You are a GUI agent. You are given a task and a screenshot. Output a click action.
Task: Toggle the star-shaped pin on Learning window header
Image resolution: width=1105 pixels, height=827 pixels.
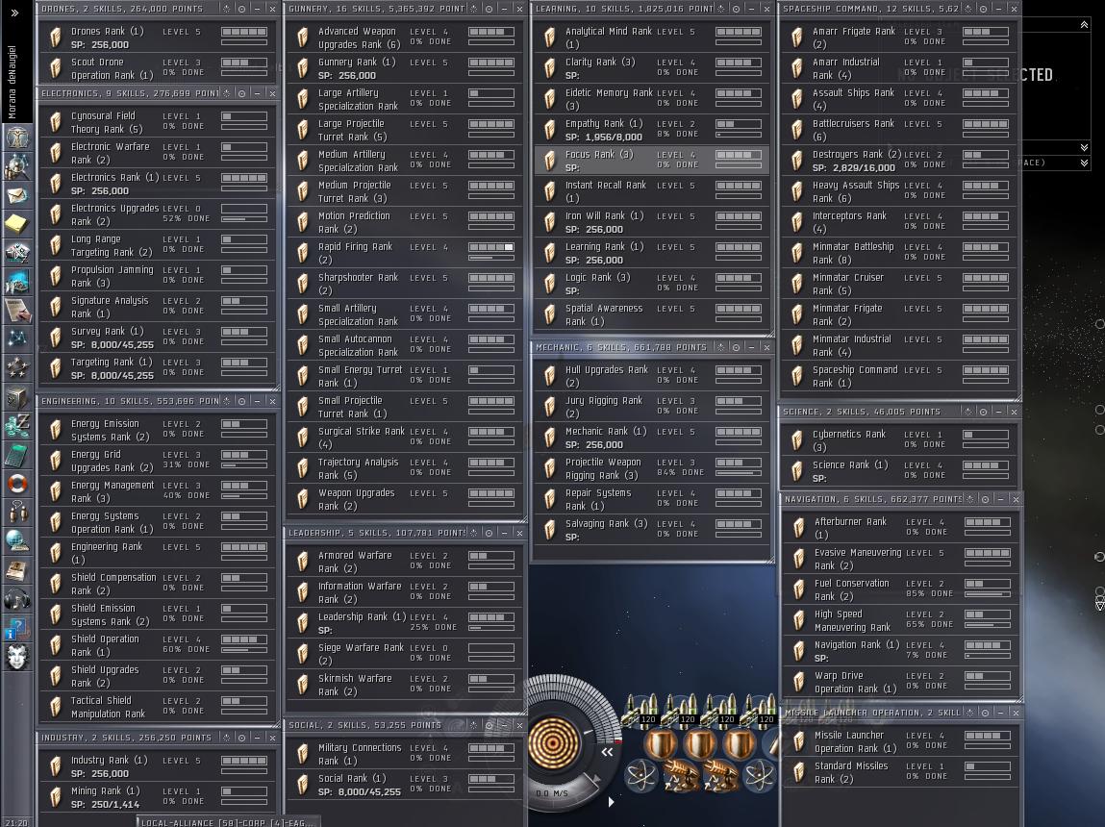721,9
